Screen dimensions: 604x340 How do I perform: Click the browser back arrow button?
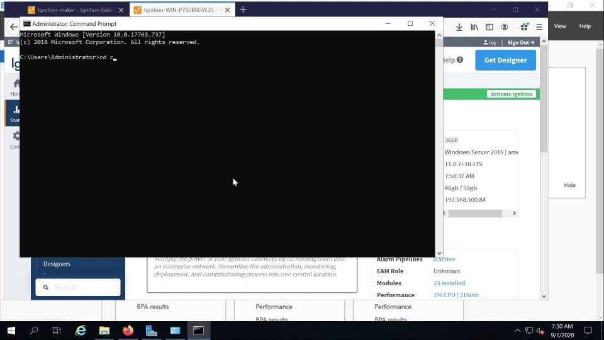click(14, 27)
